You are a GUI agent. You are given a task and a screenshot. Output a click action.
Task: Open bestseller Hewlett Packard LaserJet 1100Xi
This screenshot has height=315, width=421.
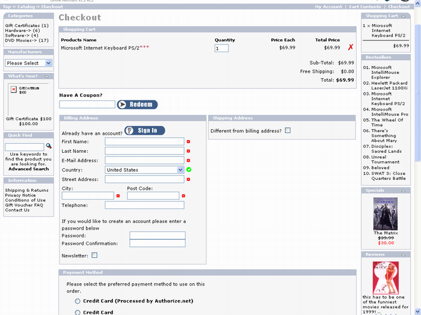(389, 85)
